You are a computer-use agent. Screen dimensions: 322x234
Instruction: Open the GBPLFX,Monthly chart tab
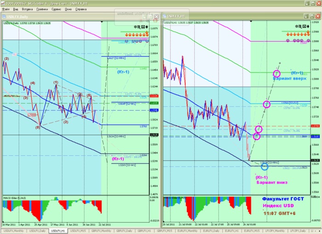pyautogui.click(x=101, y=231)
